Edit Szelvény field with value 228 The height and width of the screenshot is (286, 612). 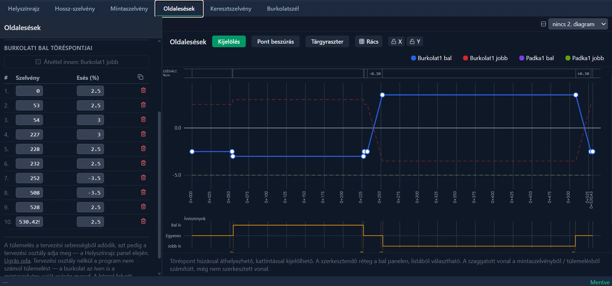[x=29, y=149]
